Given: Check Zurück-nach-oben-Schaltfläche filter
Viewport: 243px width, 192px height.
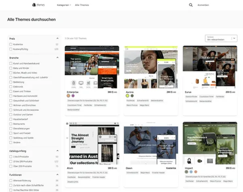Looking at the screenshot, I should tap(11, 186).
